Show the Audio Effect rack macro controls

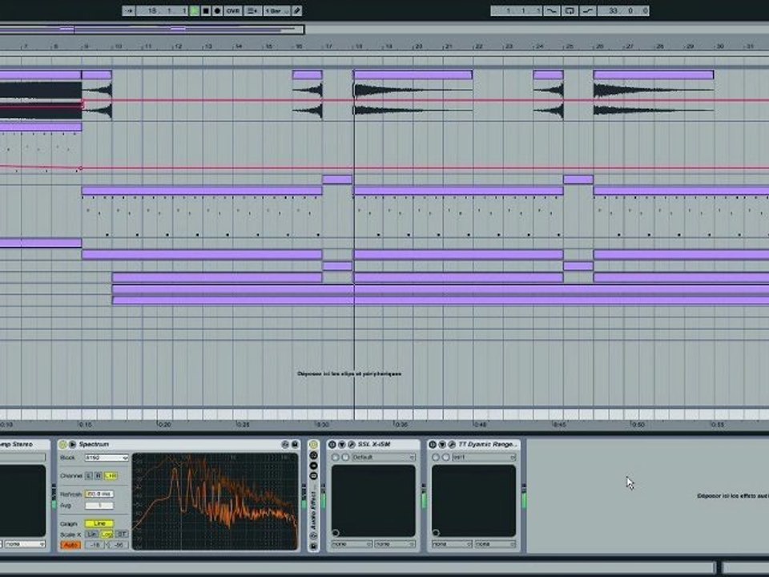click(314, 456)
